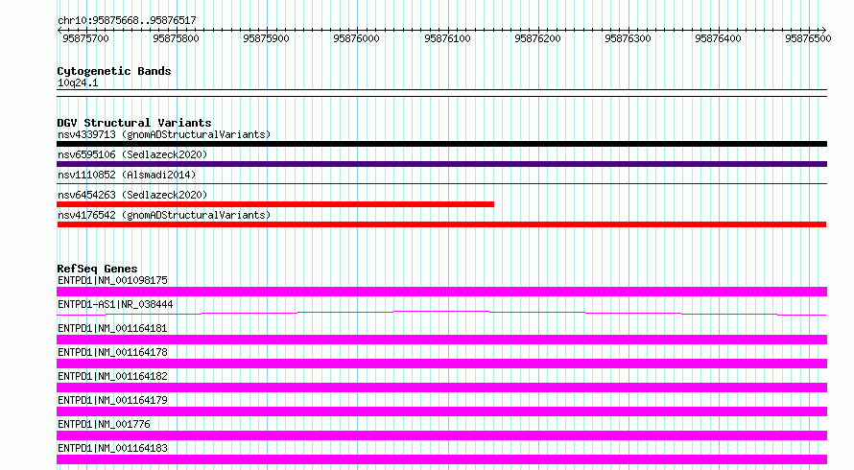The width and height of the screenshot is (854, 470).
Task: Select the DGV Structural Variants track title
Action: pos(134,123)
